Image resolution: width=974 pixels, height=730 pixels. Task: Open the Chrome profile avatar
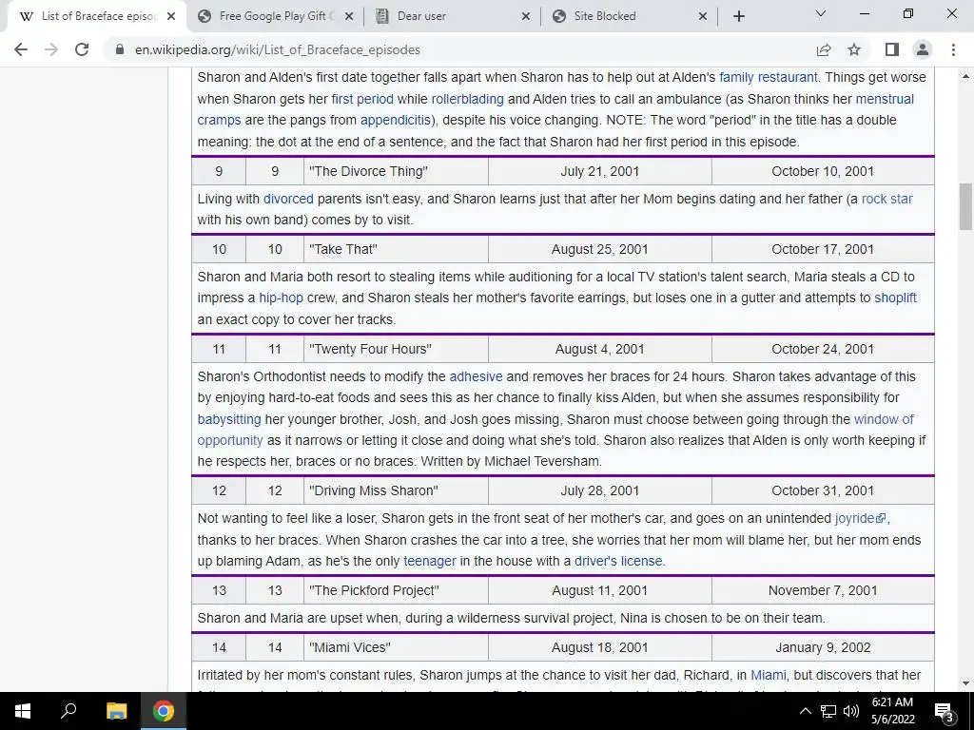[x=923, y=49]
